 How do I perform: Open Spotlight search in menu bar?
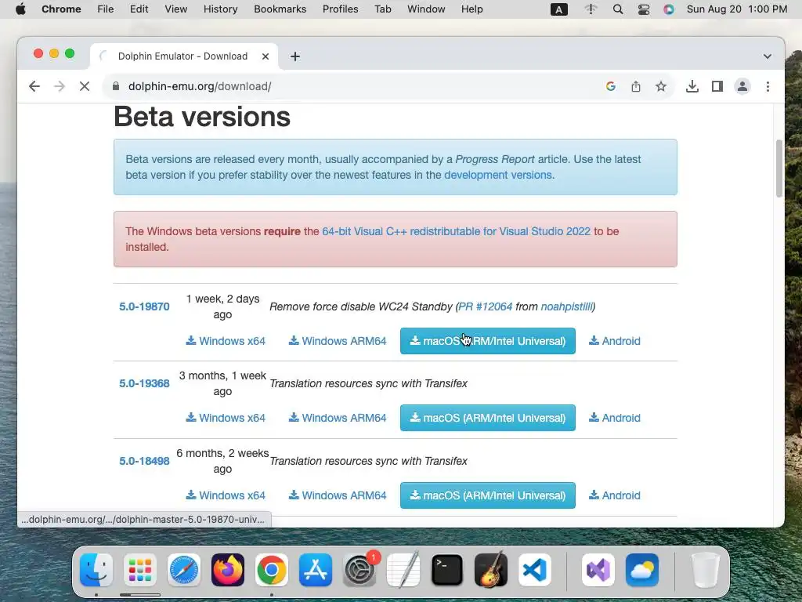pos(618,9)
